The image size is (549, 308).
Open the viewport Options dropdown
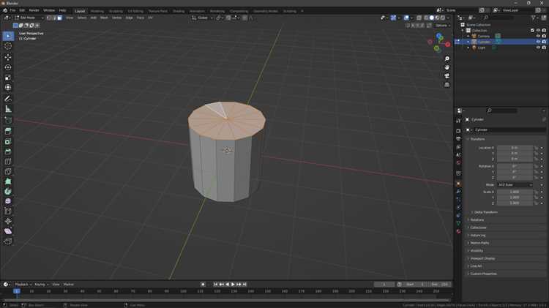click(442, 25)
